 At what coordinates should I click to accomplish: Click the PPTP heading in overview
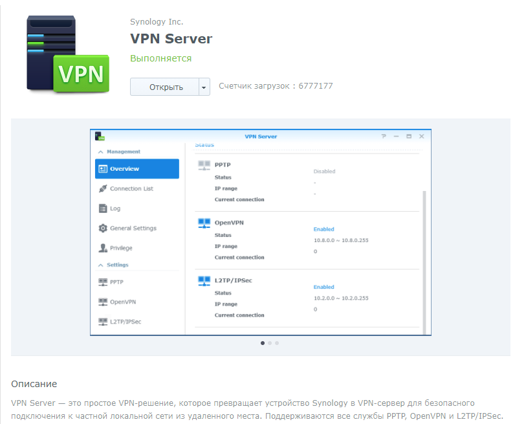223,164
